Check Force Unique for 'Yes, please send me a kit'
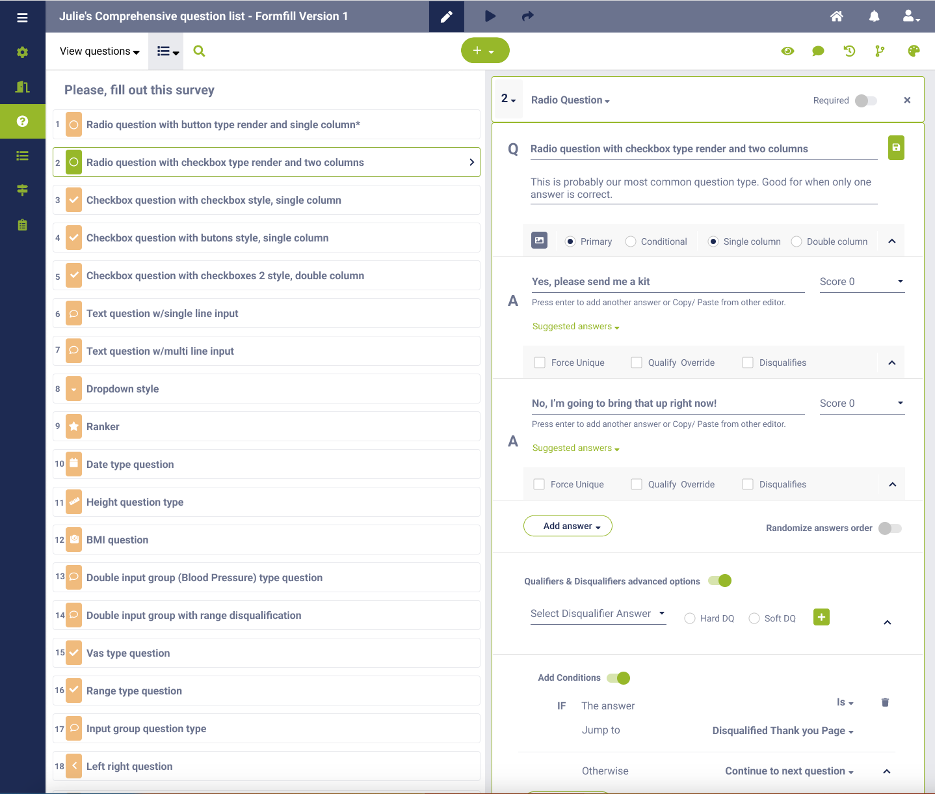The height and width of the screenshot is (794, 935). pyautogui.click(x=540, y=363)
